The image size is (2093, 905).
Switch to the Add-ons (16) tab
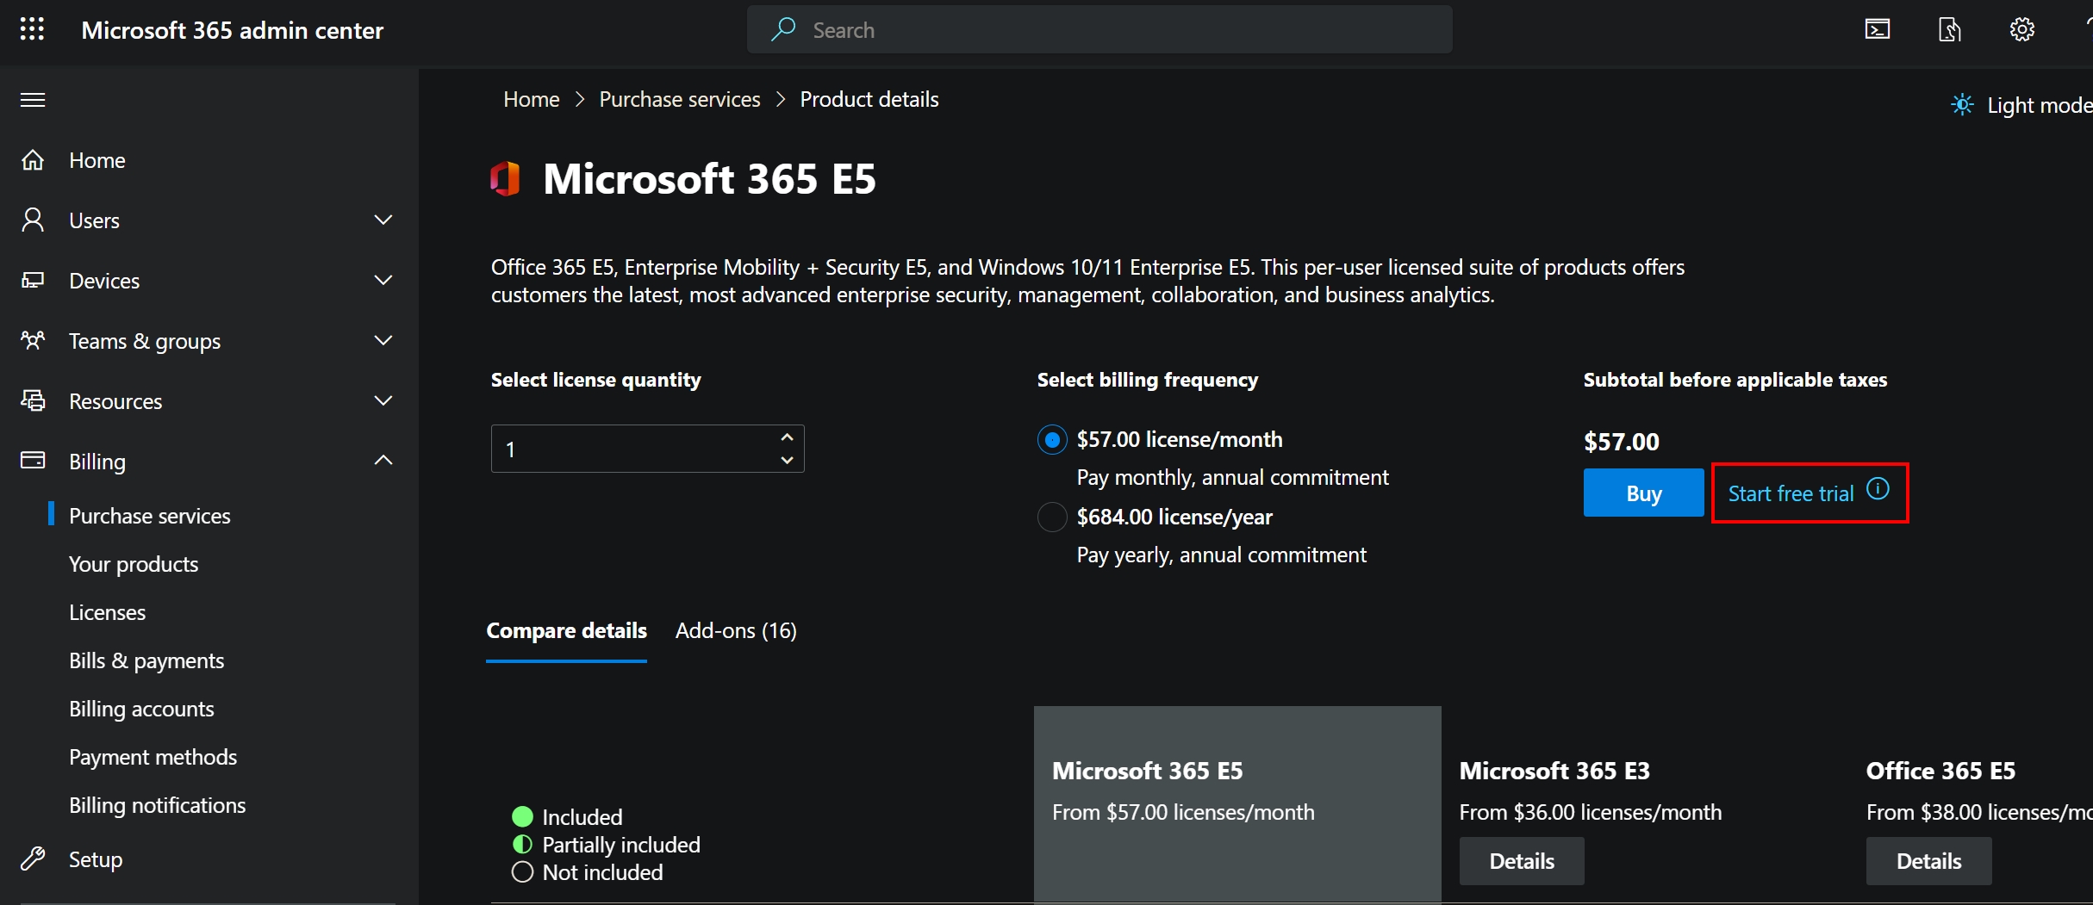point(735,630)
